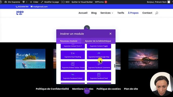Click the user avatar in admin bar

[x=169, y=2]
